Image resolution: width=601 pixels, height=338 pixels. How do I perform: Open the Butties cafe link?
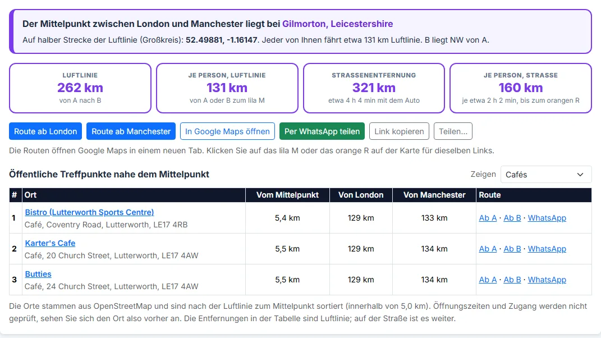point(38,274)
